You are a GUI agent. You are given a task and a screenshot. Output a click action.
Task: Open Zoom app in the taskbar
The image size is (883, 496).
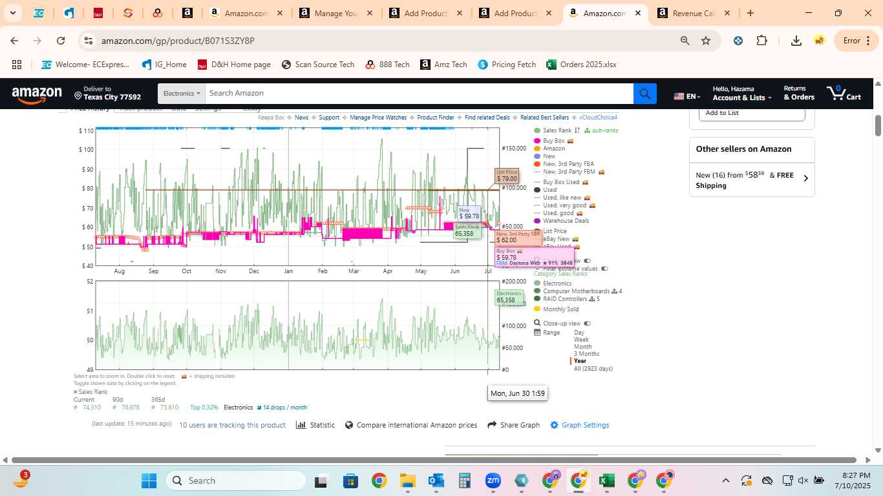[x=493, y=480]
